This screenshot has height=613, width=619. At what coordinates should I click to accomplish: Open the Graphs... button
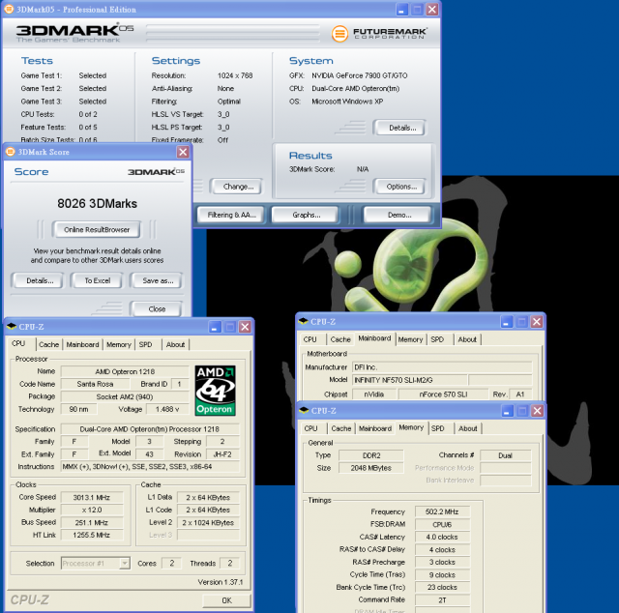point(307,215)
